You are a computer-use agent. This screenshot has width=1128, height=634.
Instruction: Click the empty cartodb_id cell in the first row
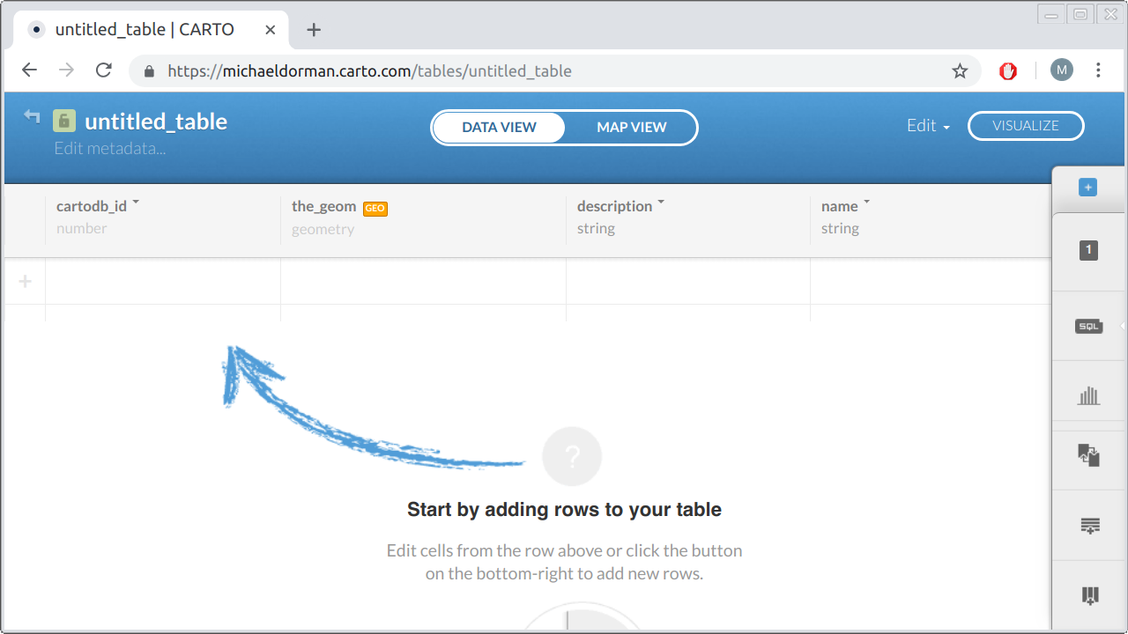coord(163,281)
